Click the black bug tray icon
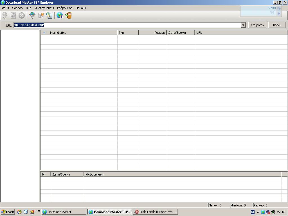 (273, 212)
